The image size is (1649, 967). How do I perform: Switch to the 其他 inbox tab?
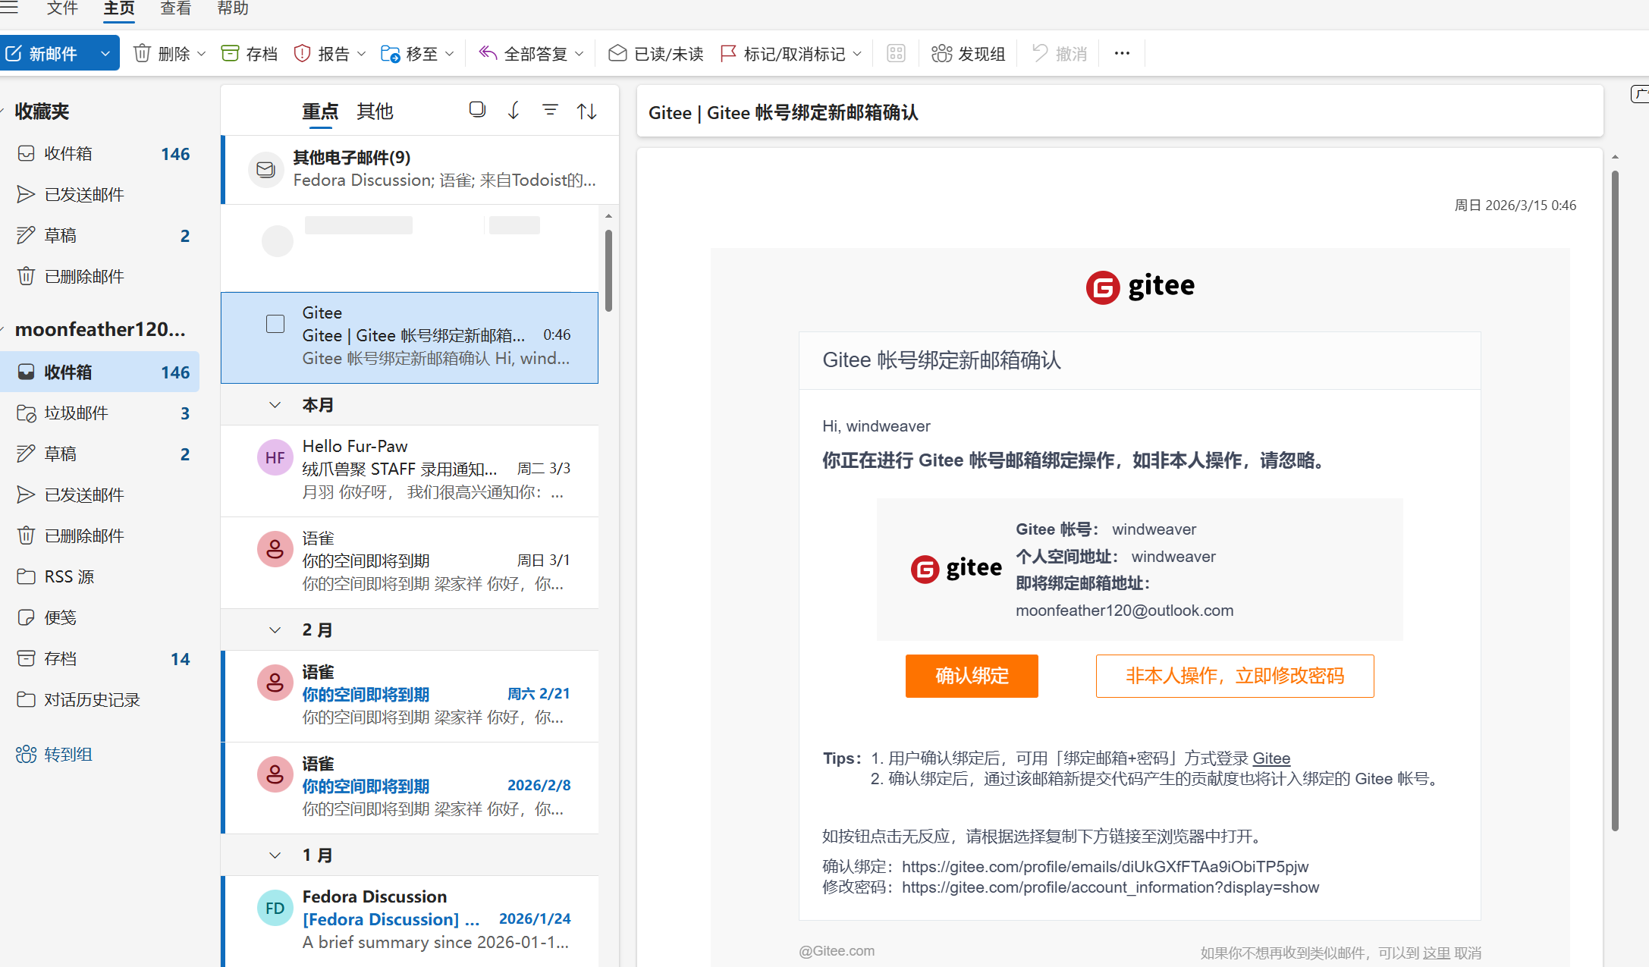tap(375, 111)
